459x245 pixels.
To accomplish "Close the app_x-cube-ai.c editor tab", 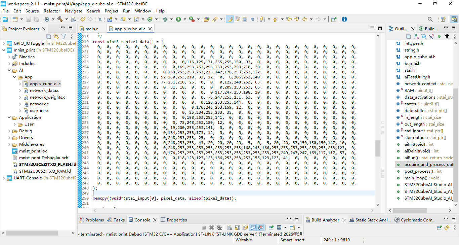I will (x=150, y=29).
